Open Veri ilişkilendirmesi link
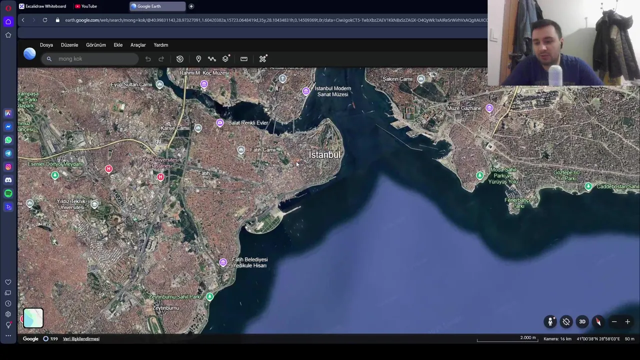The image size is (640, 360). (x=81, y=339)
